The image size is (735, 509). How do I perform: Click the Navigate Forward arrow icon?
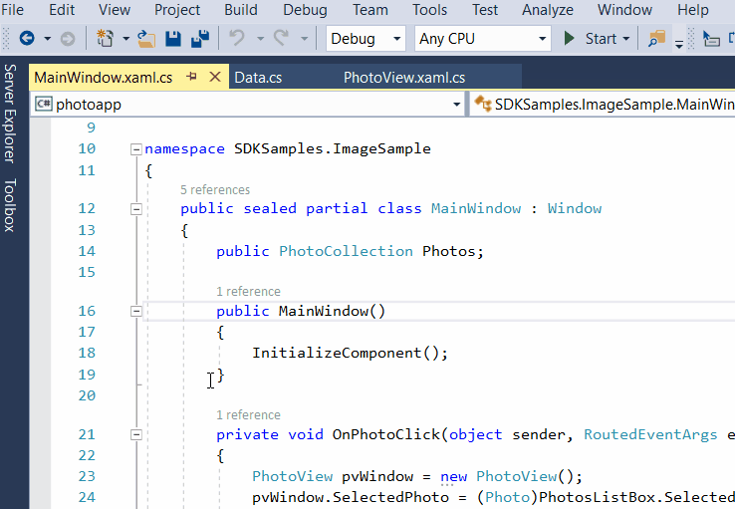(x=68, y=39)
